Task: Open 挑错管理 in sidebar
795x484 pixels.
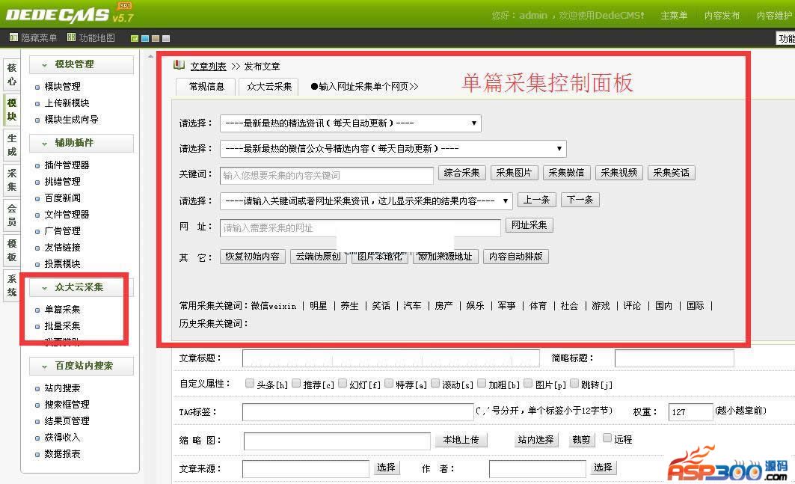Action: (62, 181)
